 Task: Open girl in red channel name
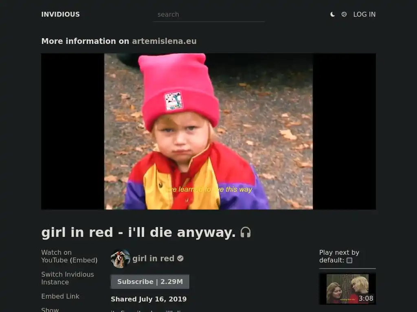coord(153,258)
